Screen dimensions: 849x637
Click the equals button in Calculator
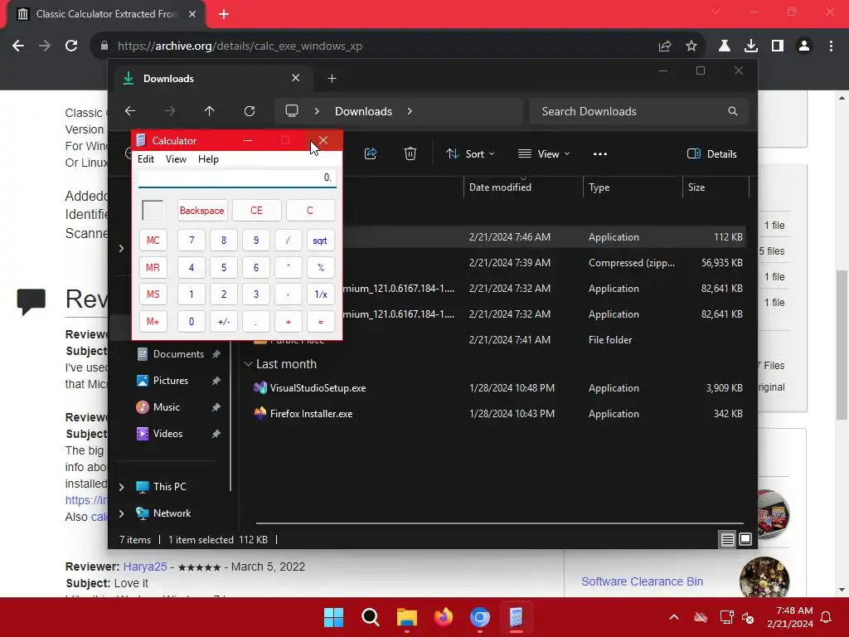pyautogui.click(x=320, y=322)
